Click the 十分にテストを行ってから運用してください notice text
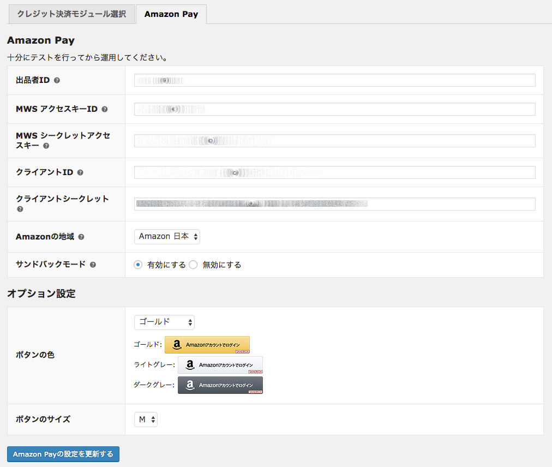 point(87,58)
